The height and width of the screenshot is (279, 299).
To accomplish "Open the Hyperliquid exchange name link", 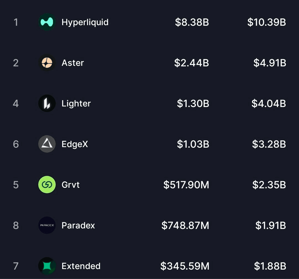I will (x=85, y=22).
